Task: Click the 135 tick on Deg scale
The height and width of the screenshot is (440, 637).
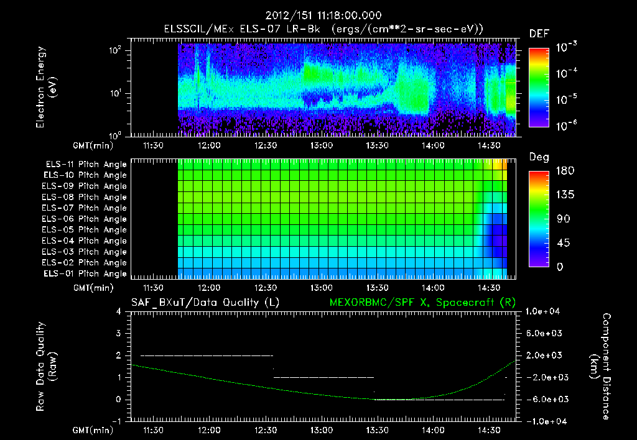Action: [x=565, y=195]
